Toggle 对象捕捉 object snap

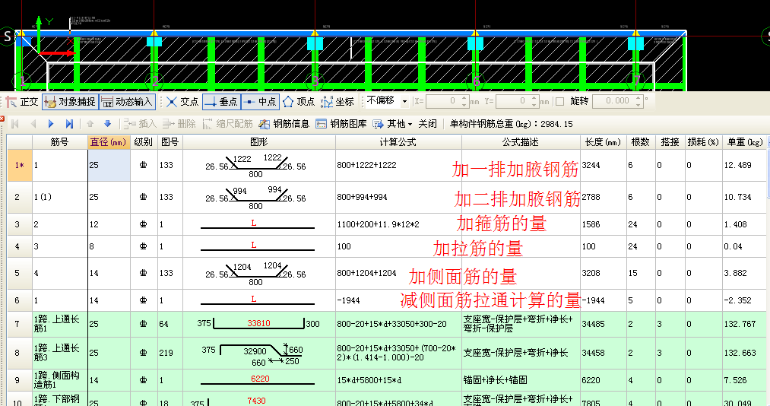coord(70,102)
